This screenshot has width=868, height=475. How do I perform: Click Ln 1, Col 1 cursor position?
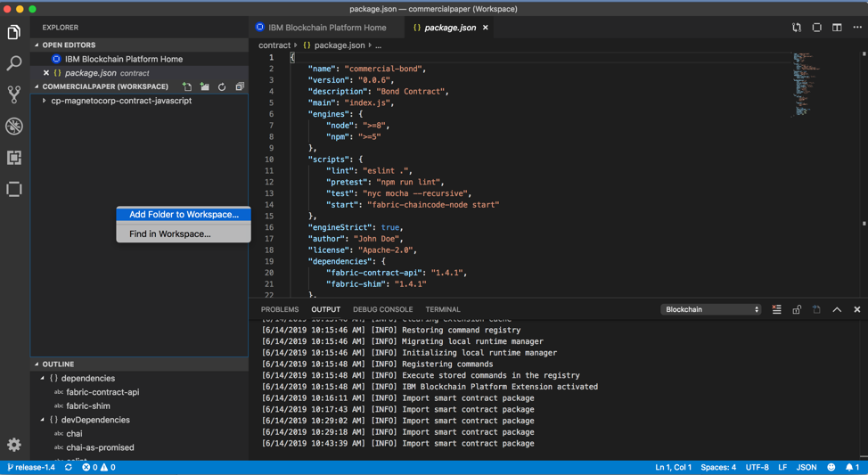tap(673, 467)
